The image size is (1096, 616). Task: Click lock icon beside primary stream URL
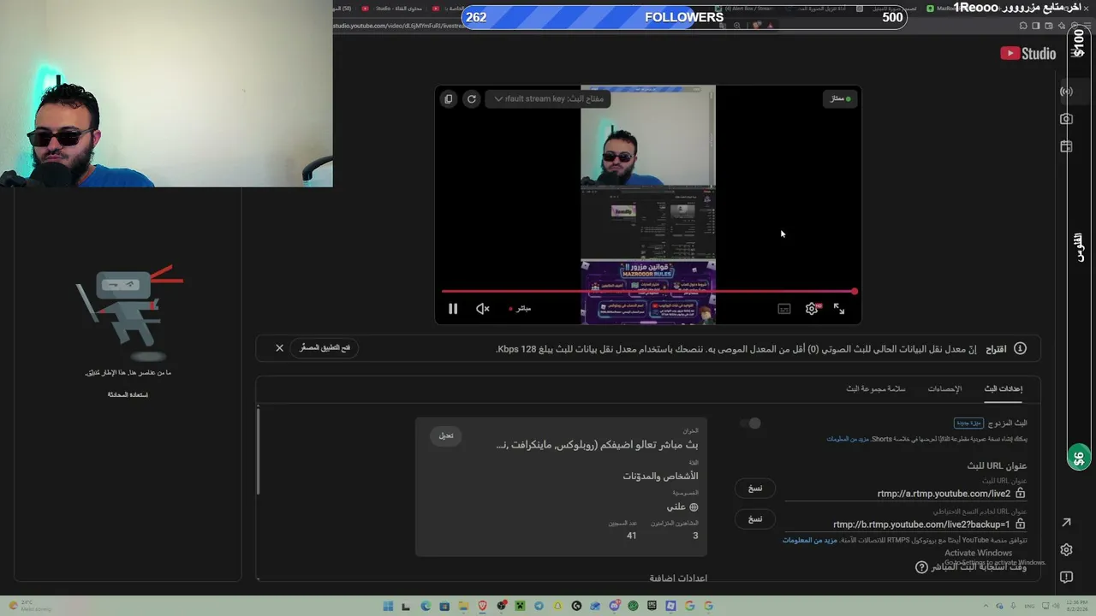pos(1020,494)
